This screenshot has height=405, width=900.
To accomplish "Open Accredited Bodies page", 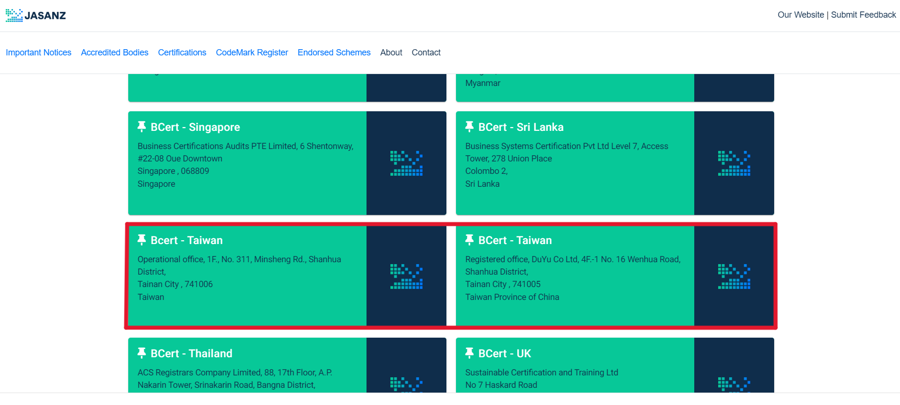I will pyautogui.click(x=114, y=53).
